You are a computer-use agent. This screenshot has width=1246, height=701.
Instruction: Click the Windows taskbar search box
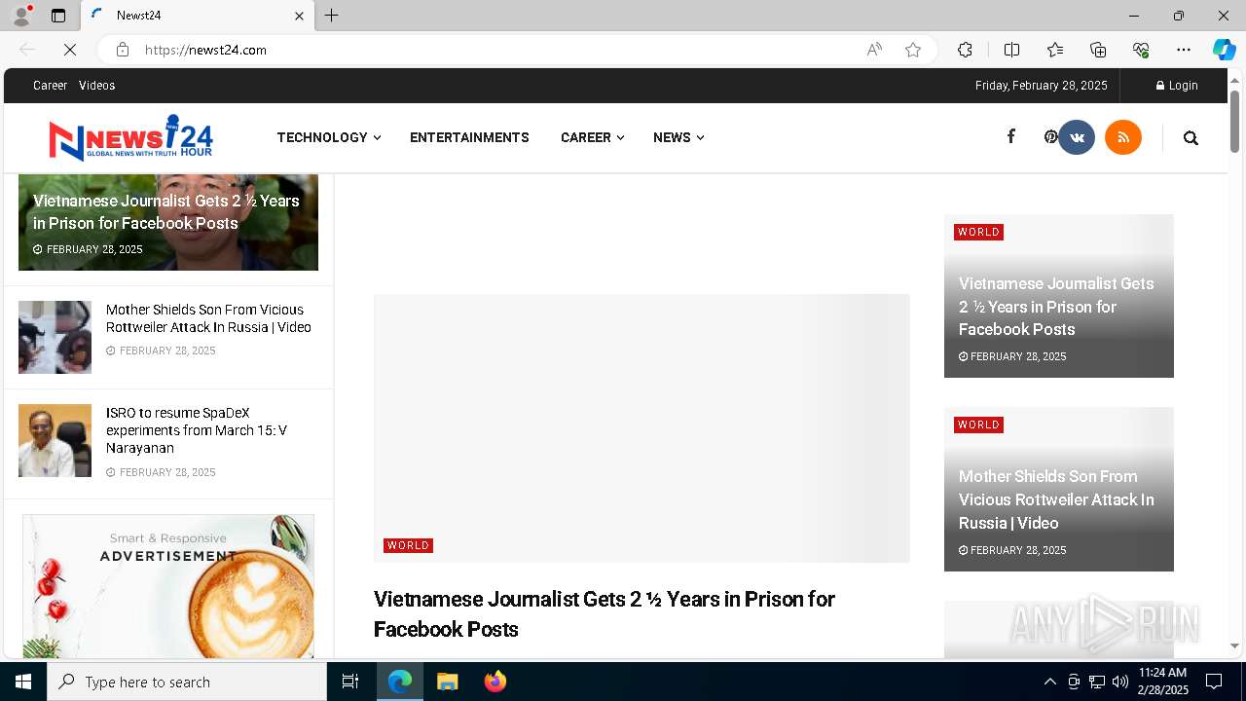[x=187, y=682]
